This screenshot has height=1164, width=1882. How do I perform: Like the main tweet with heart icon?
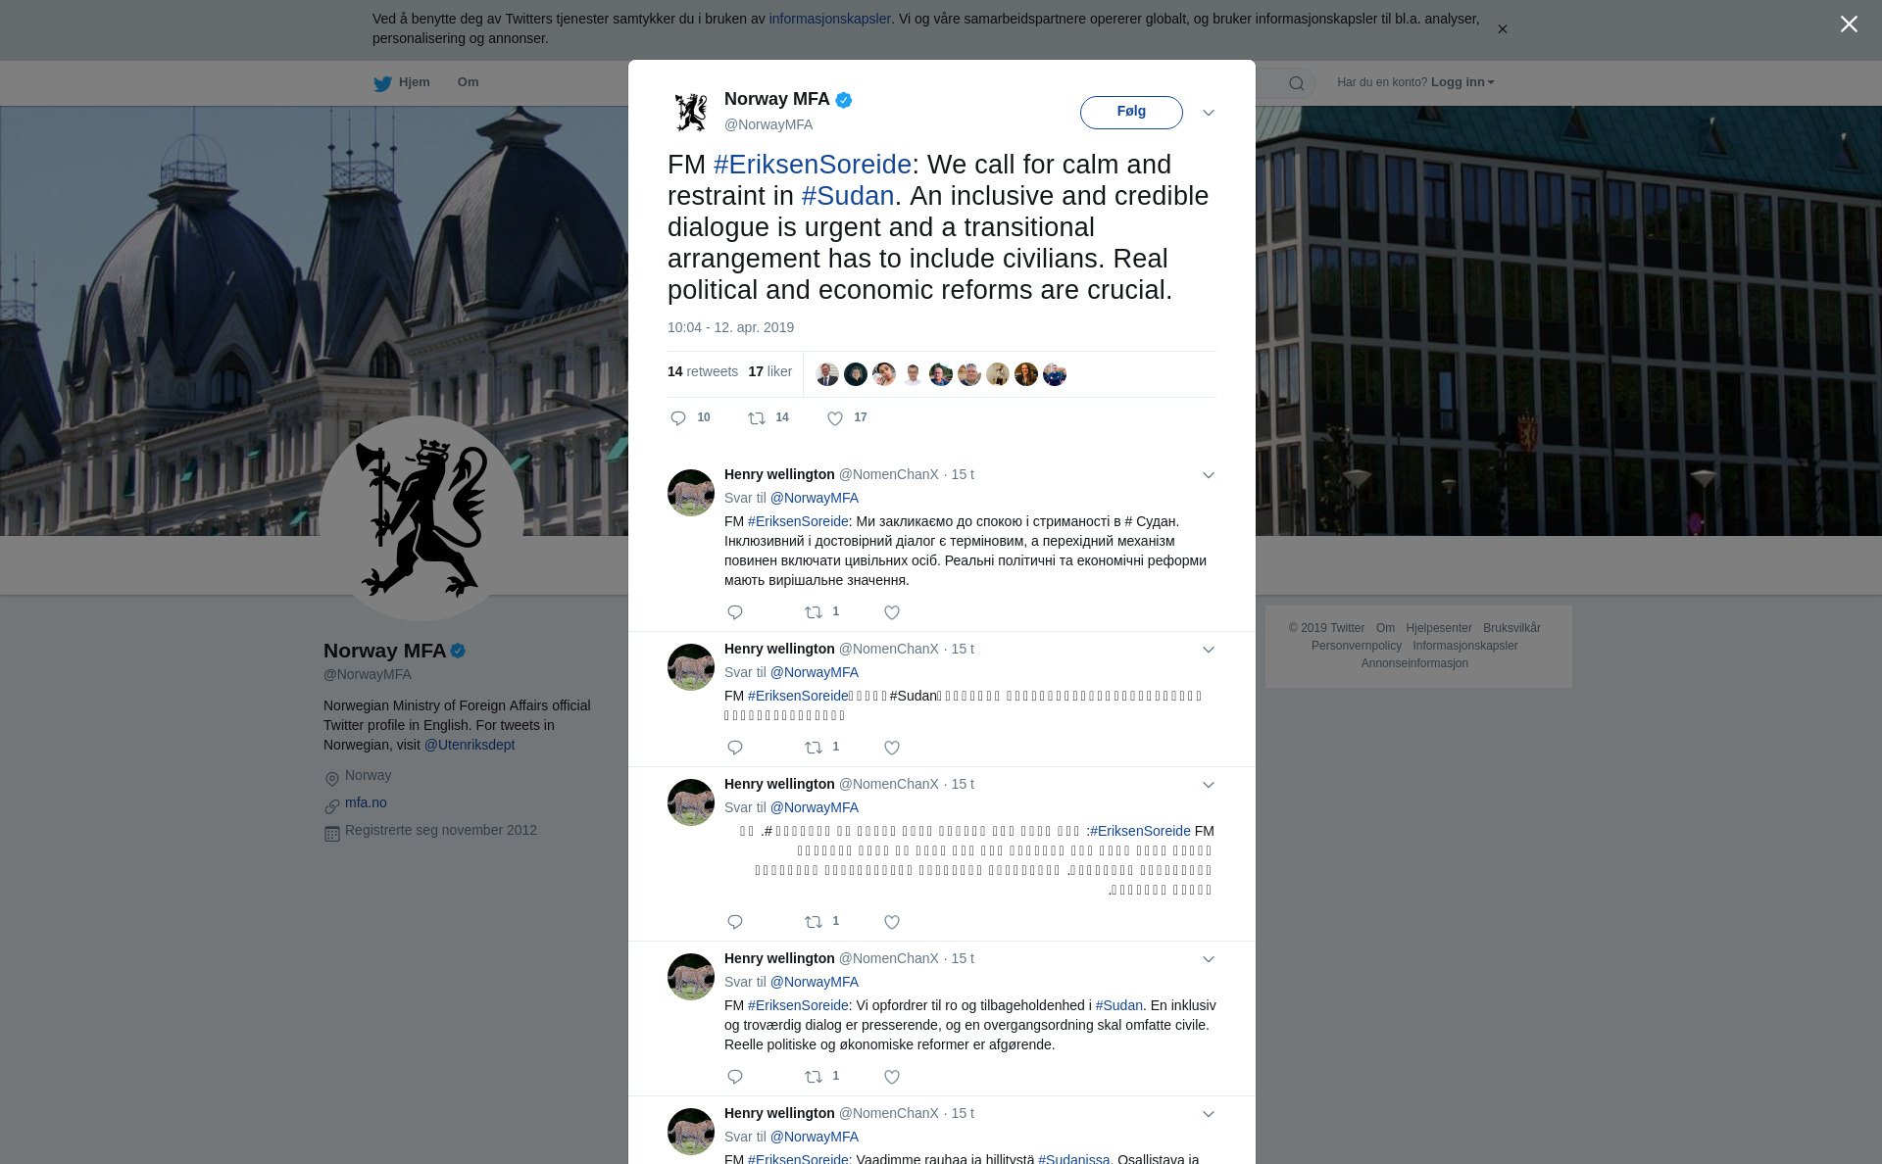[835, 418]
